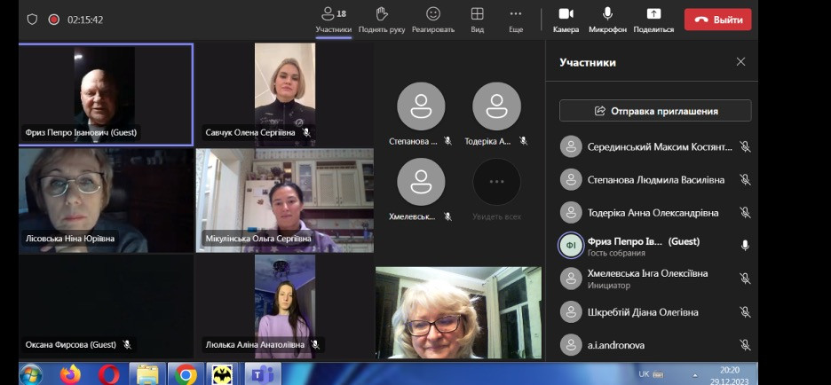This screenshot has height=385, width=831.
Task: Select Фриз Пепро (Guest) list entry
Action: coord(655,246)
